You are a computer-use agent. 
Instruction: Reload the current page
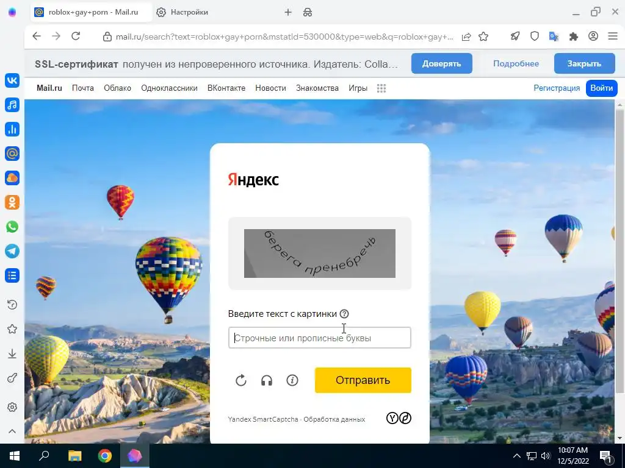[76, 36]
